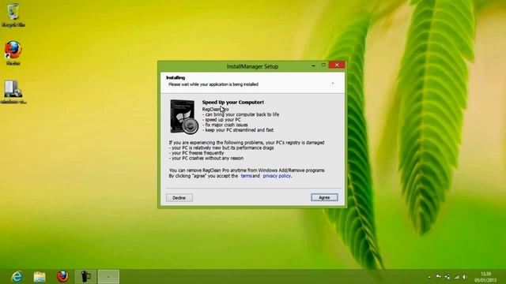Click the network connection tray icon

tap(447, 277)
